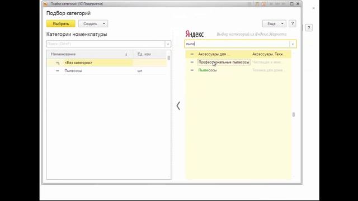Close the background window with the small x

[313, 8]
